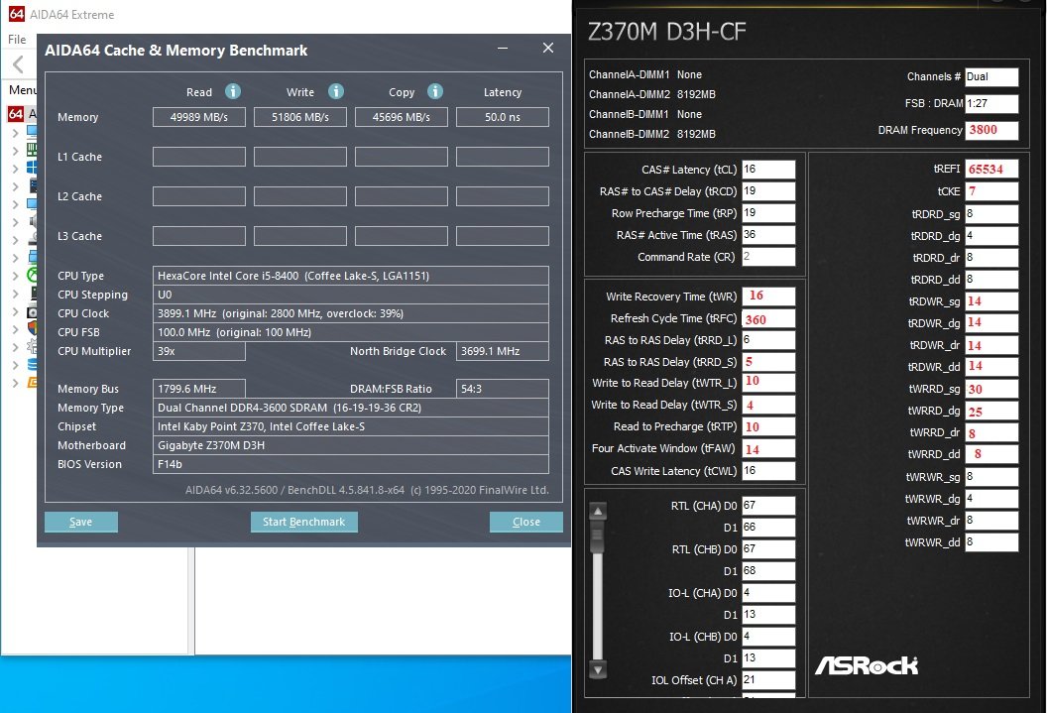Click the Command Rate (CR) field
Image resolution: width=1047 pixels, height=713 pixels.
[x=768, y=257]
